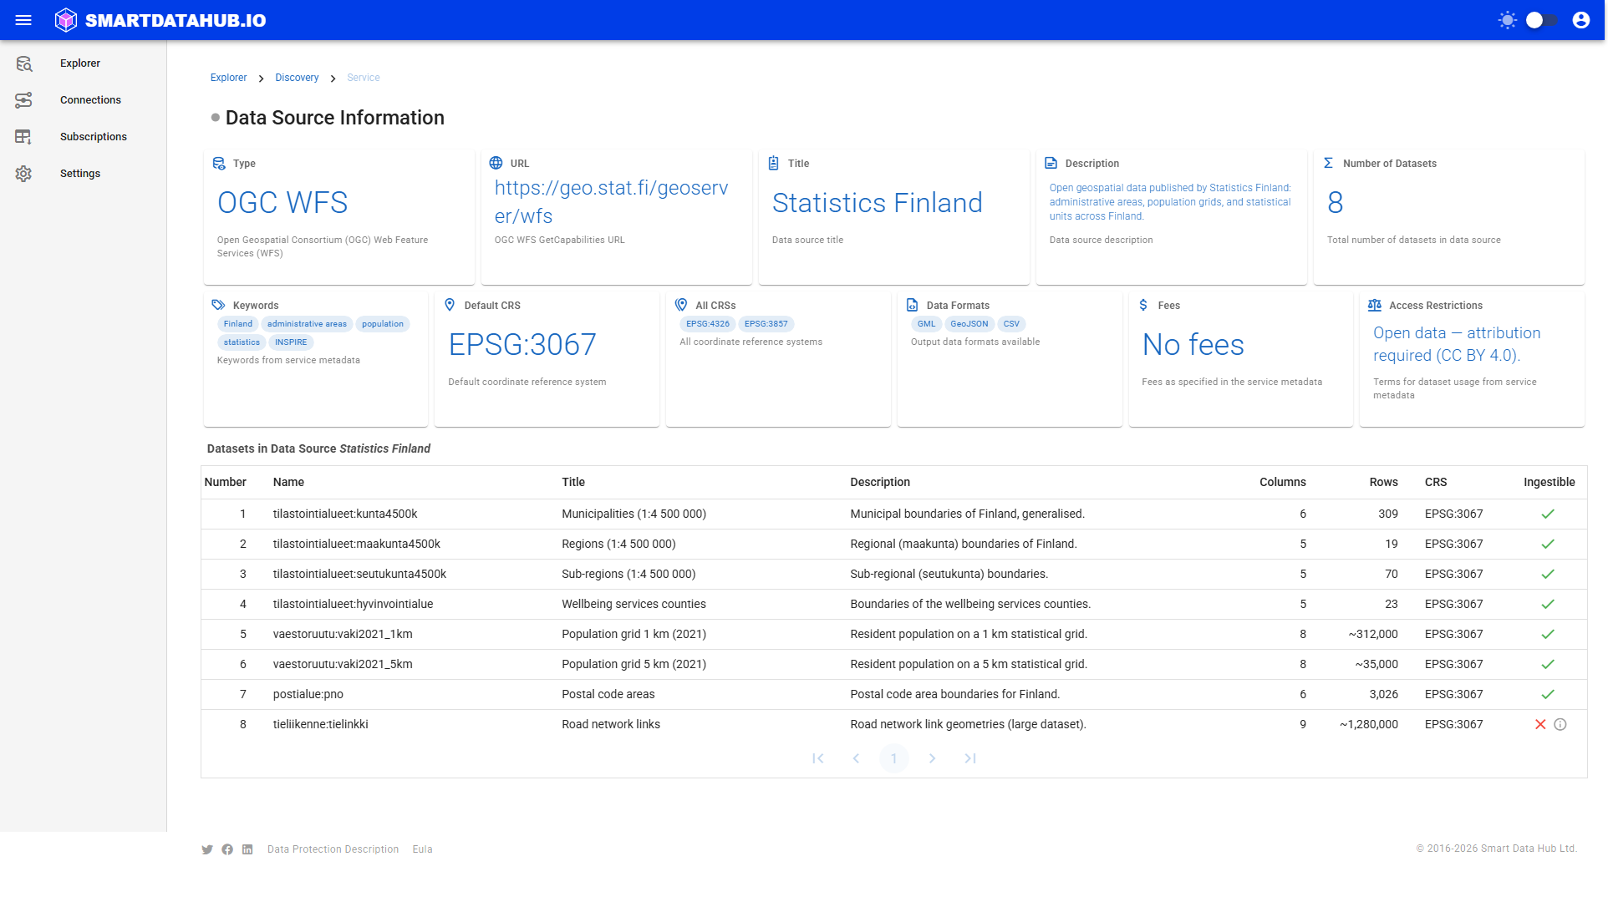Open Explorer from the sidebar
Viewport: 1608px width, 902px height.
[x=80, y=63]
